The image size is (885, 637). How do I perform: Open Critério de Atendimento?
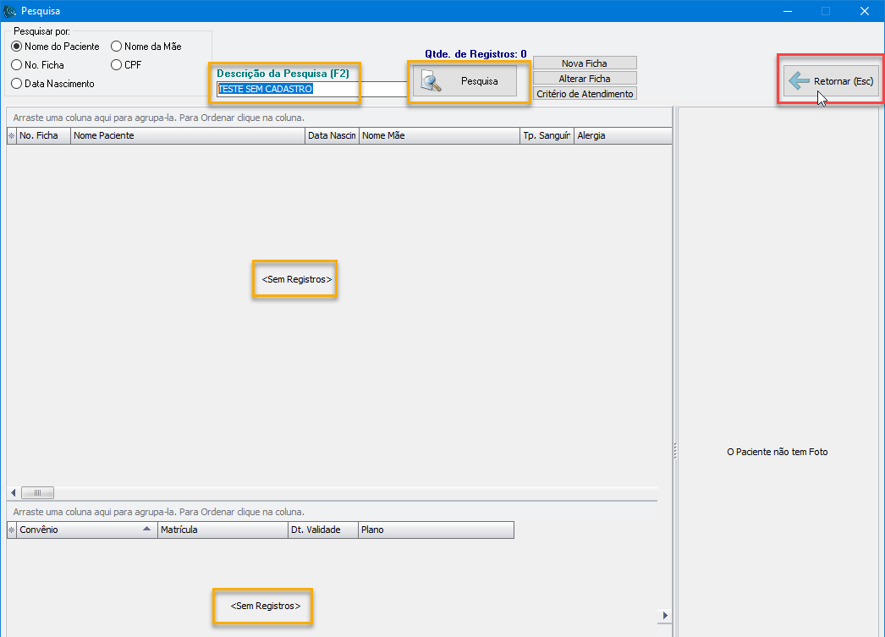coord(584,94)
